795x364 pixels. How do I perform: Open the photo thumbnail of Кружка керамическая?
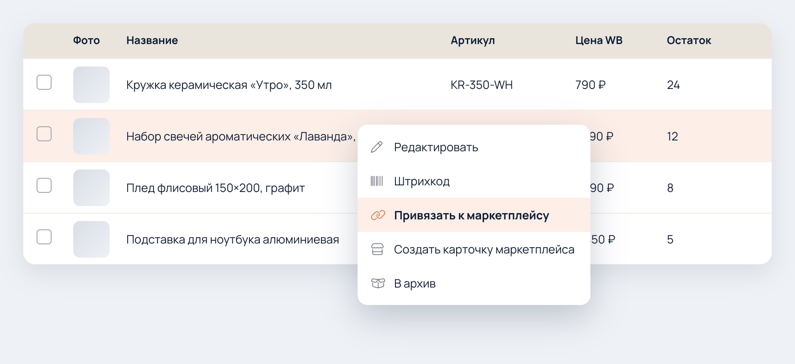[x=91, y=85]
